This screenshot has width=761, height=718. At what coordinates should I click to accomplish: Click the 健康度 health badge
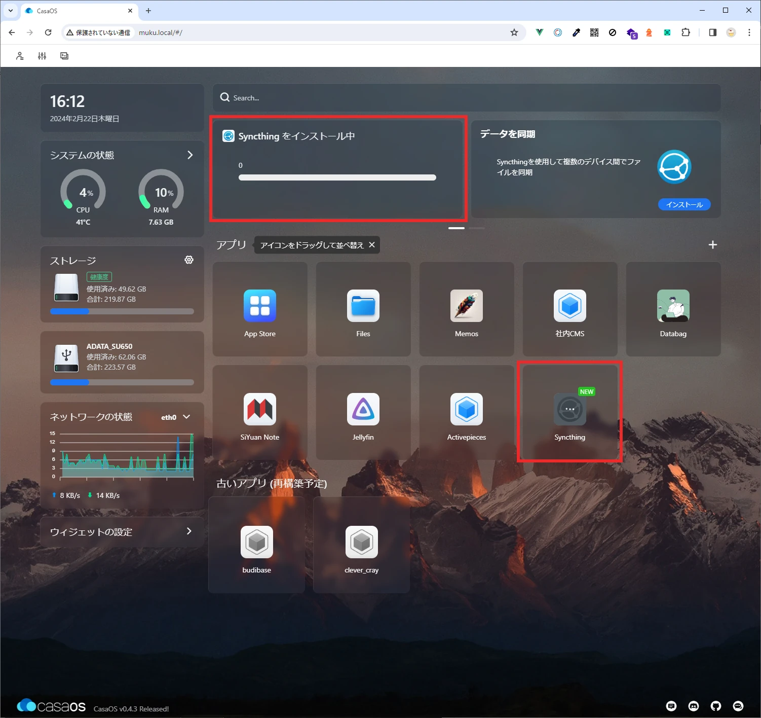pyautogui.click(x=99, y=277)
